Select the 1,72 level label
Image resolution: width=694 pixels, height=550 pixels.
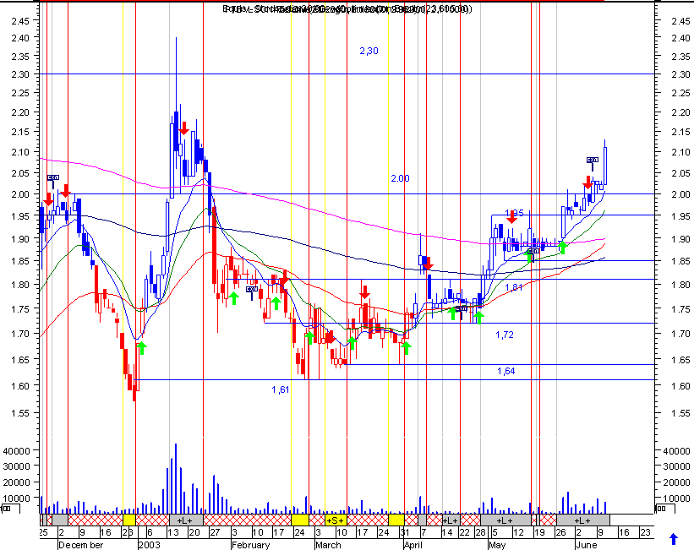click(x=505, y=335)
